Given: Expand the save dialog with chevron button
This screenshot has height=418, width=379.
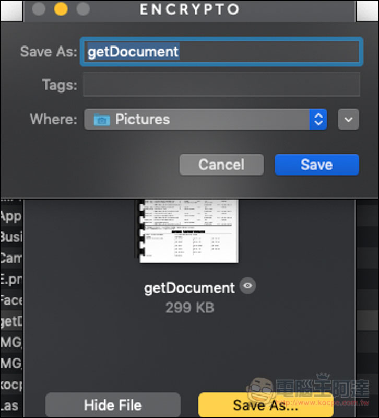Looking at the screenshot, I should click(348, 119).
